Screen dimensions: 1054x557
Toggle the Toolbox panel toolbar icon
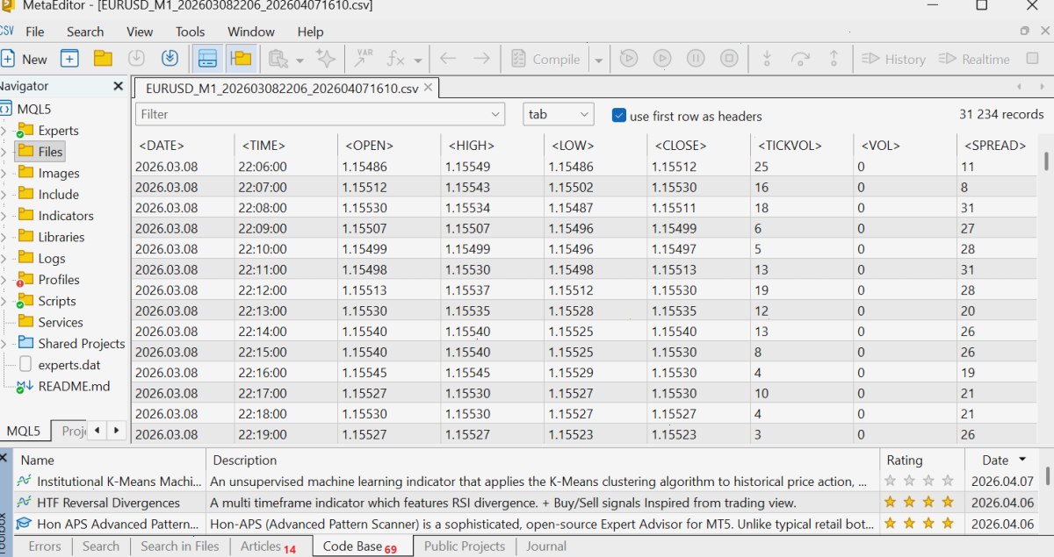click(x=207, y=59)
